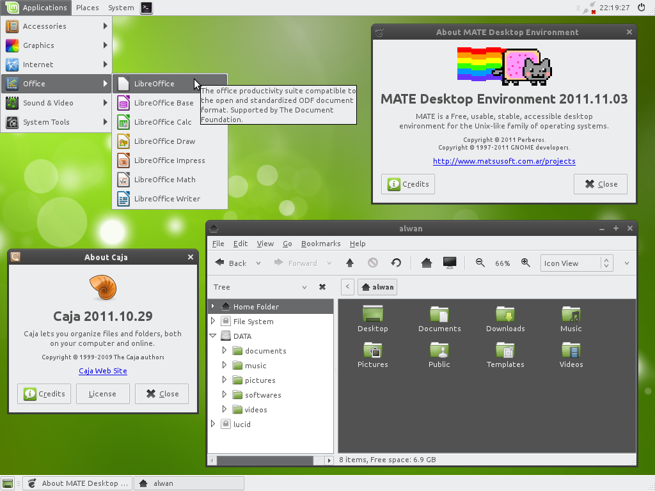Click the tree pane scroll right arrow
Screen dimensions: 655x491
point(329,460)
